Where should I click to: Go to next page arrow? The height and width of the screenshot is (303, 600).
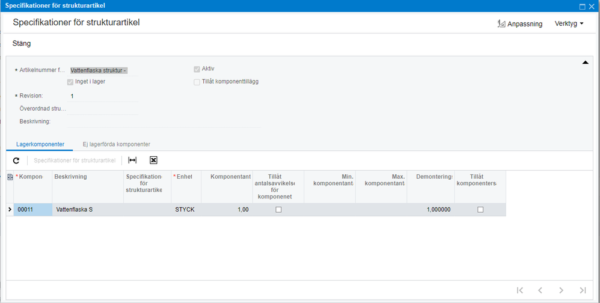562,290
